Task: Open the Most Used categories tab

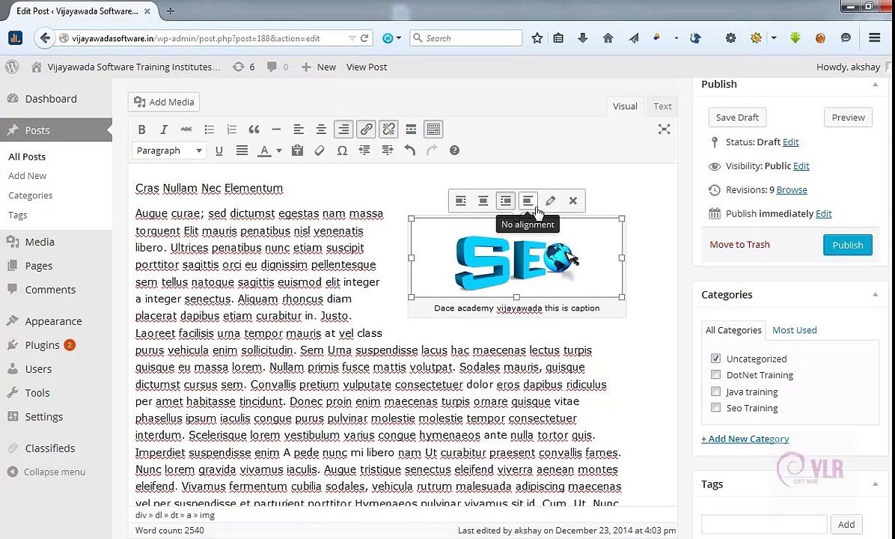Action: [794, 330]
